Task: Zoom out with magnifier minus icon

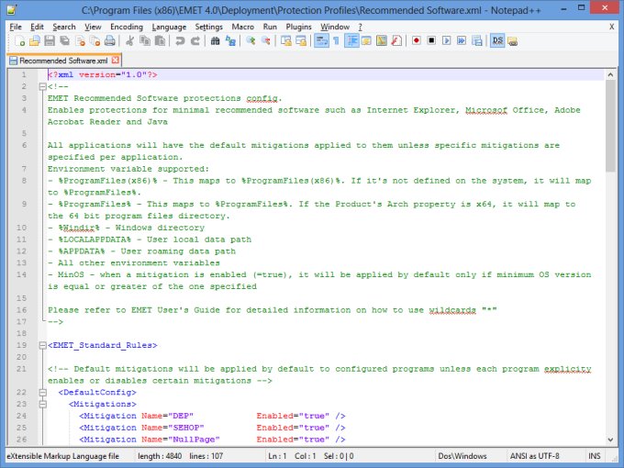Action: pos(265,40)
